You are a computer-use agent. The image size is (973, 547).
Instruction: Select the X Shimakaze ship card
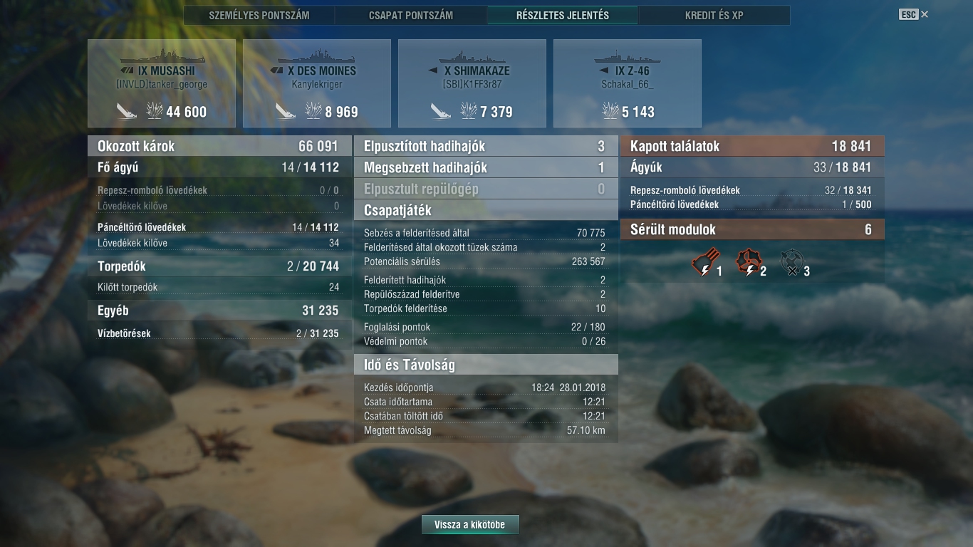(472, 83)
